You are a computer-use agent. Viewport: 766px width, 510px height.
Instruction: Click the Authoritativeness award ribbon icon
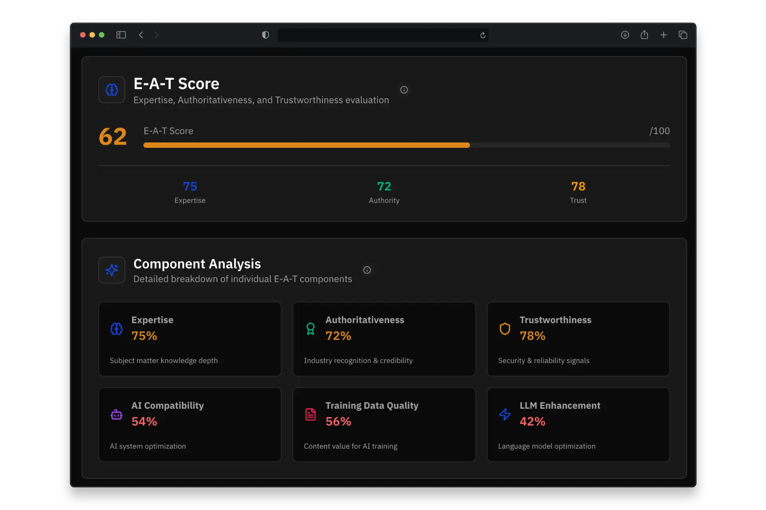click(310, 329)
